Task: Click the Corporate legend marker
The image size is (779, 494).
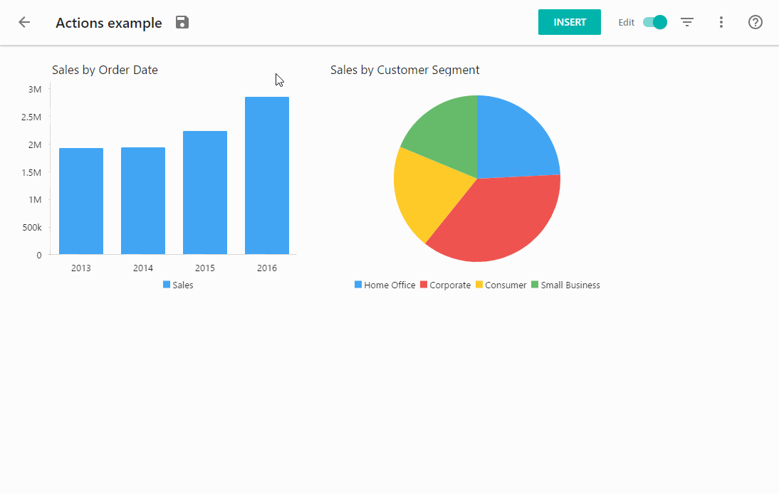Action: point(423,285)
